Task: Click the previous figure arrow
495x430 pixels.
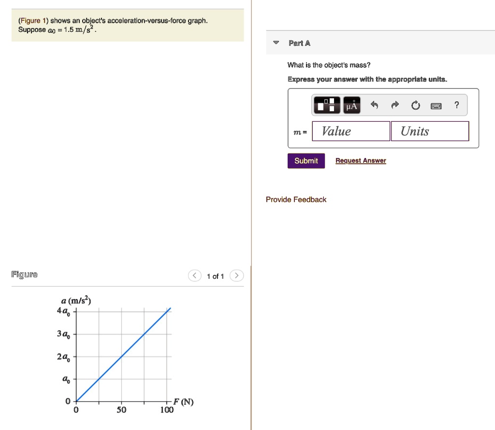Action: click(x=195, y=275)
